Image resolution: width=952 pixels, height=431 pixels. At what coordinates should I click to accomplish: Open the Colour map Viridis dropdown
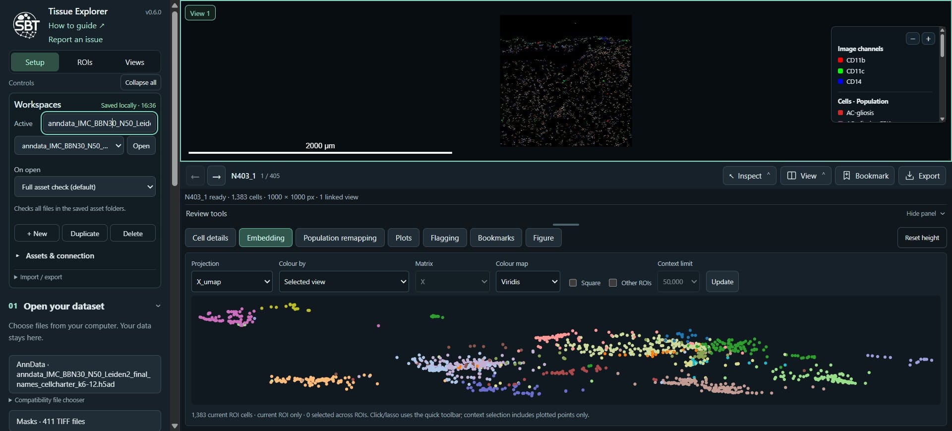coord(528,281)
